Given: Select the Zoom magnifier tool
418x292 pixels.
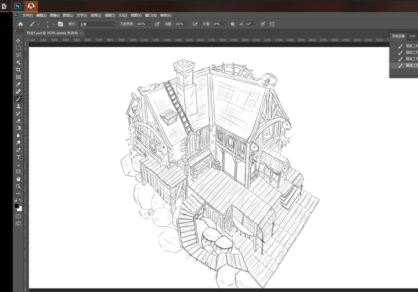Looking at the screenshot, I should point(19,187).
